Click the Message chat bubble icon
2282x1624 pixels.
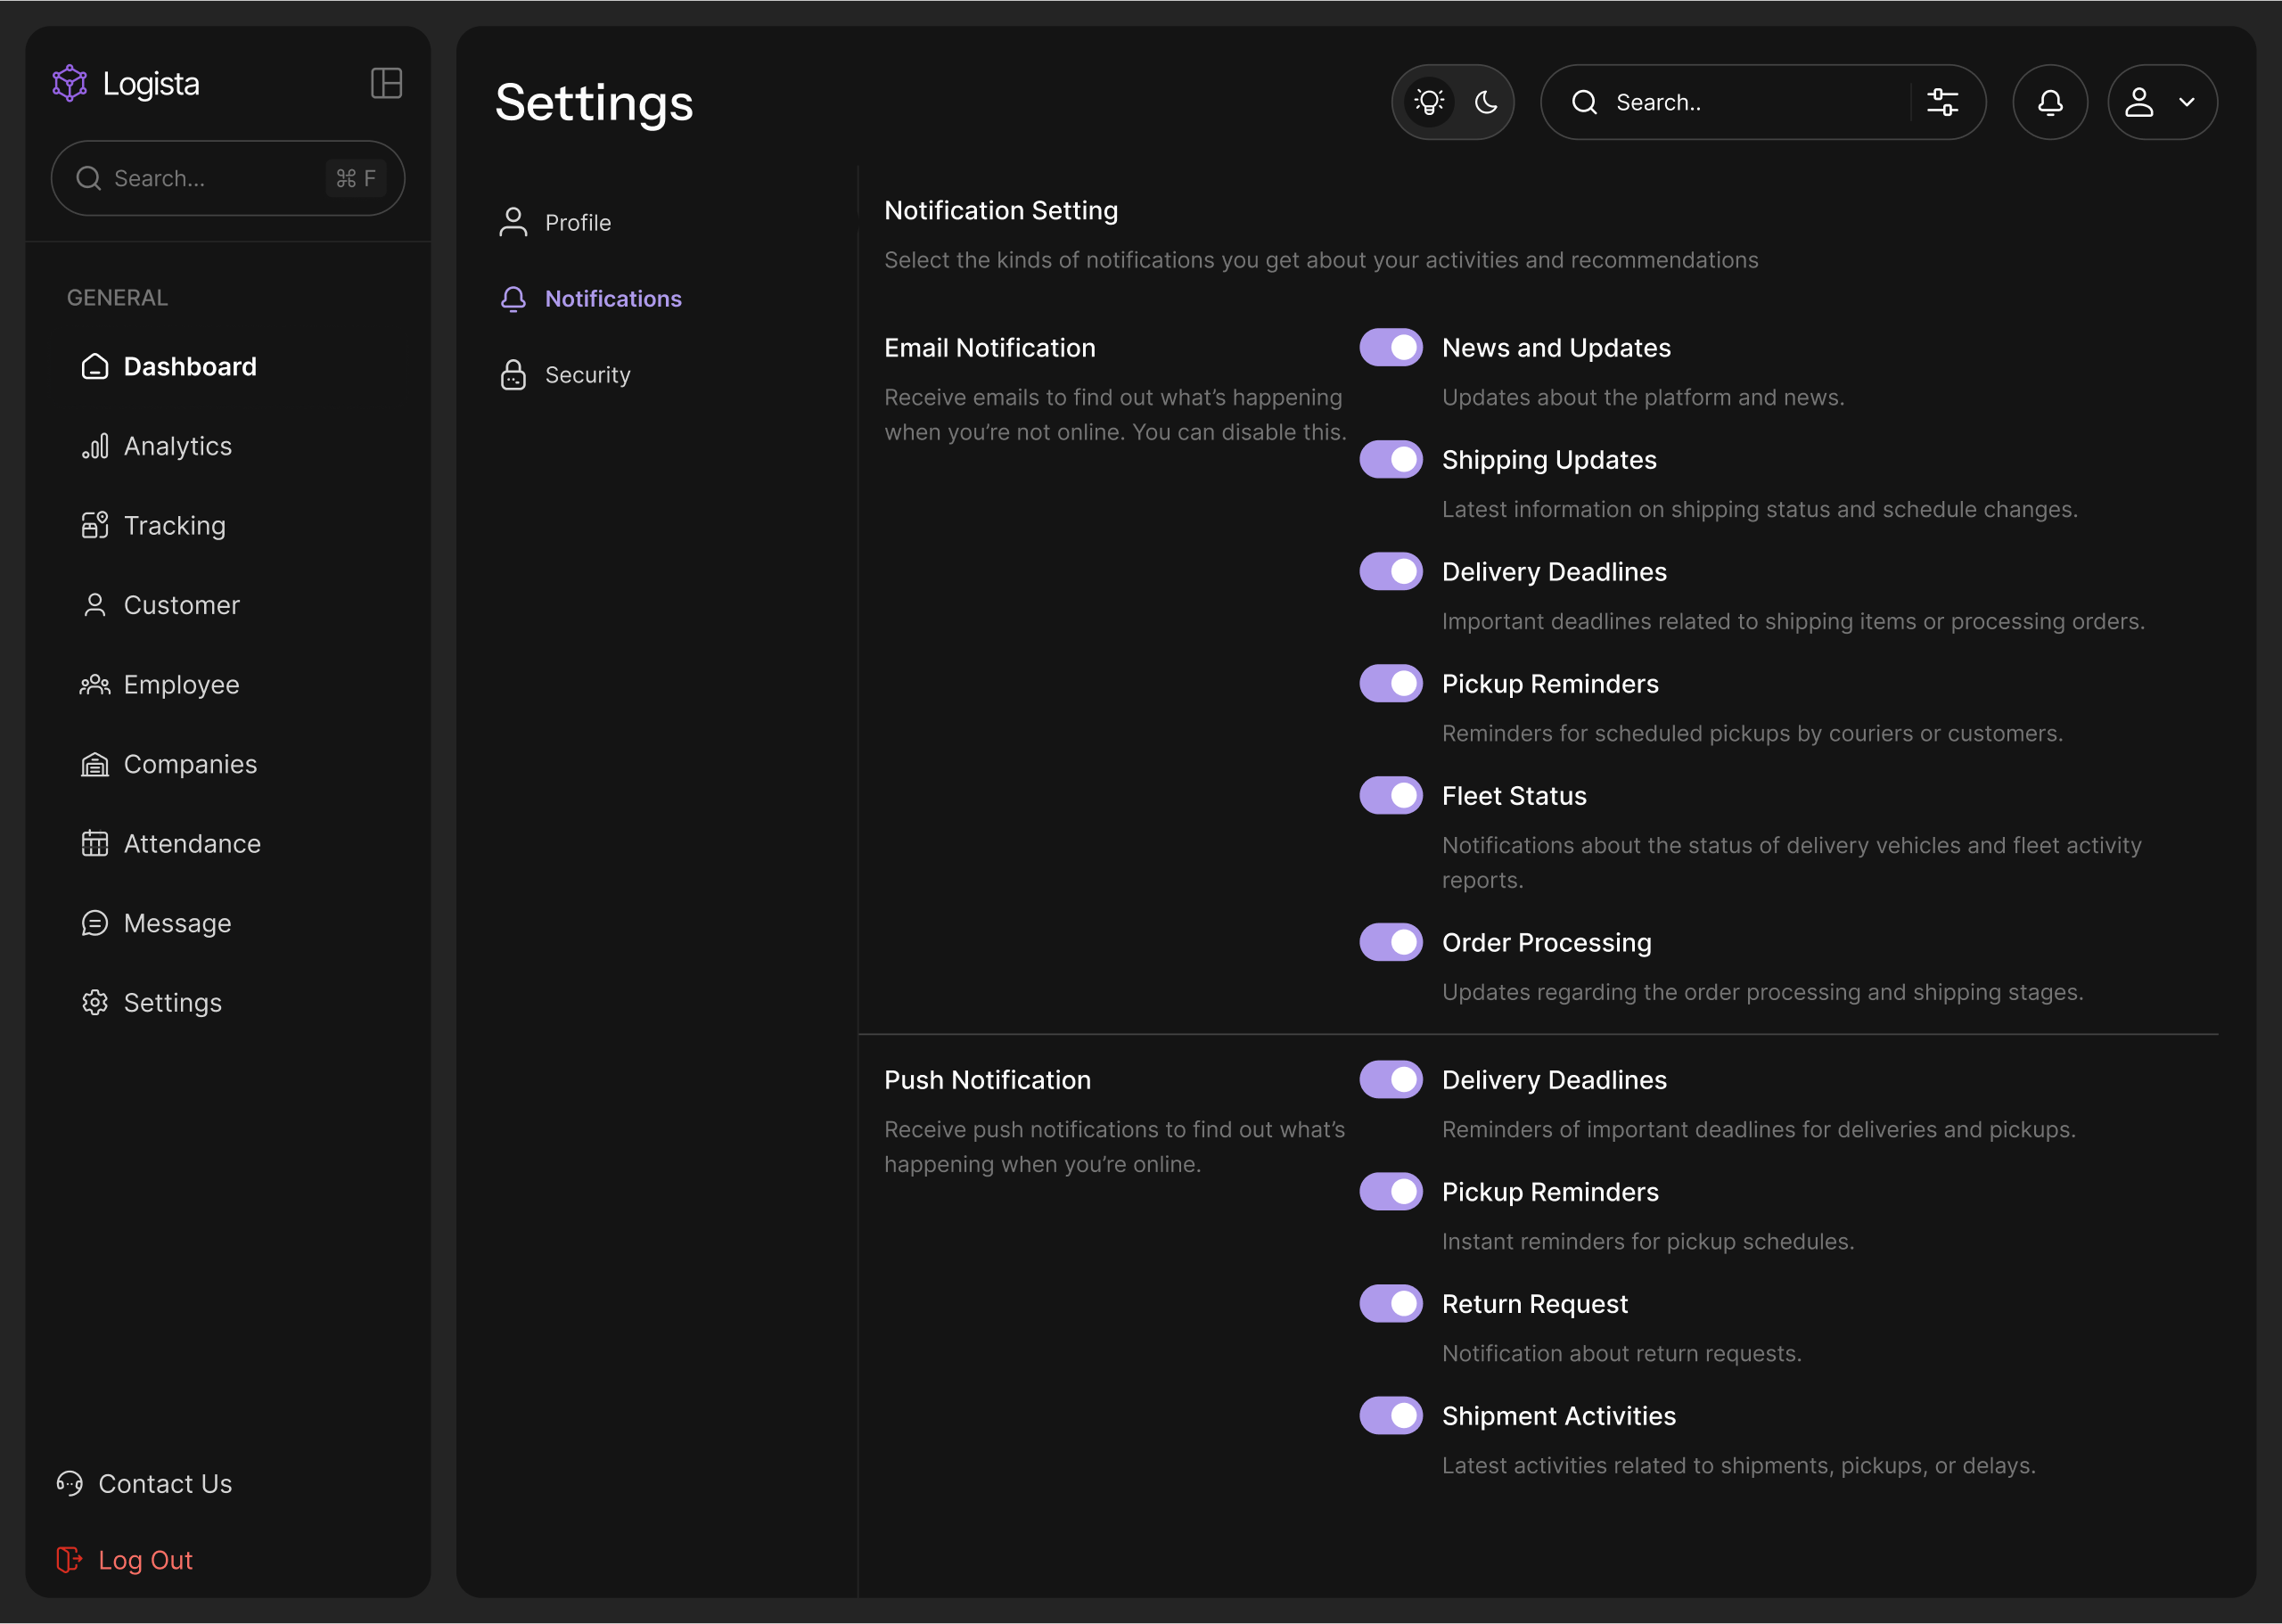click(95, 923)
